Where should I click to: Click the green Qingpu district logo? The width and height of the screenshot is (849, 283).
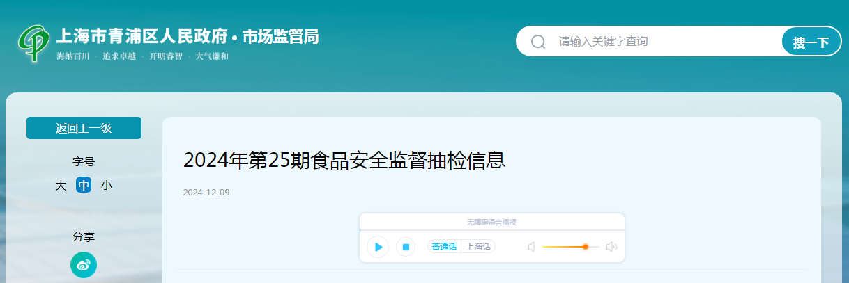[34, 43]
